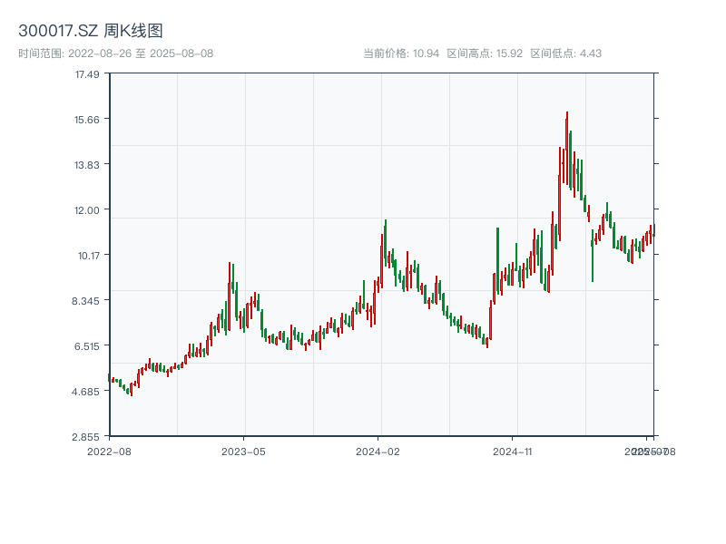The width and height of the screenshot is (726, 544).
Task: Click the lowest candlestick near 4.43 trough
Action: [132, 390]
